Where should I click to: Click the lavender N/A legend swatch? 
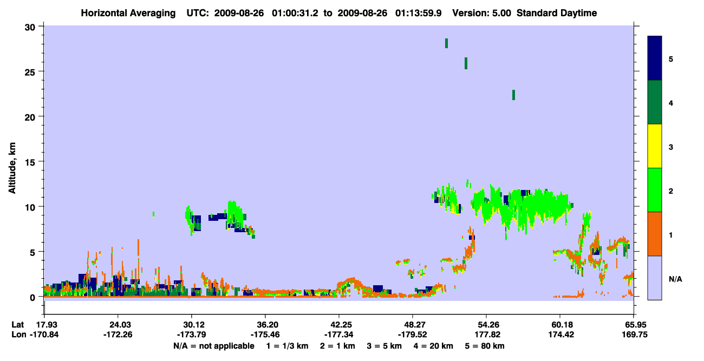[655, 278]
